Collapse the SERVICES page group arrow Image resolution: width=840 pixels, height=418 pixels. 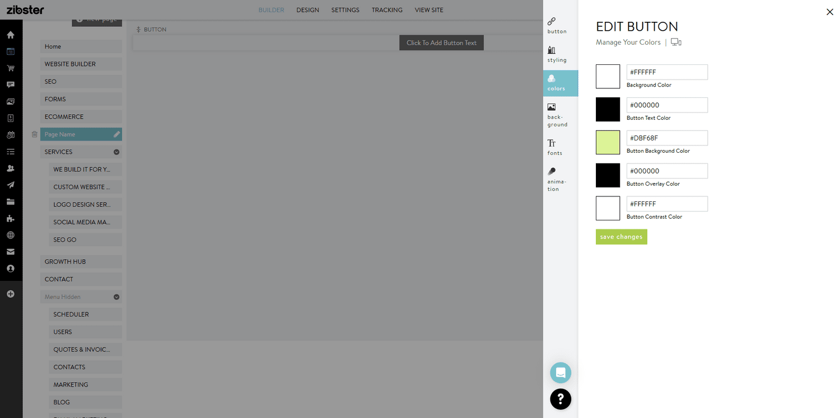[116, 152]
